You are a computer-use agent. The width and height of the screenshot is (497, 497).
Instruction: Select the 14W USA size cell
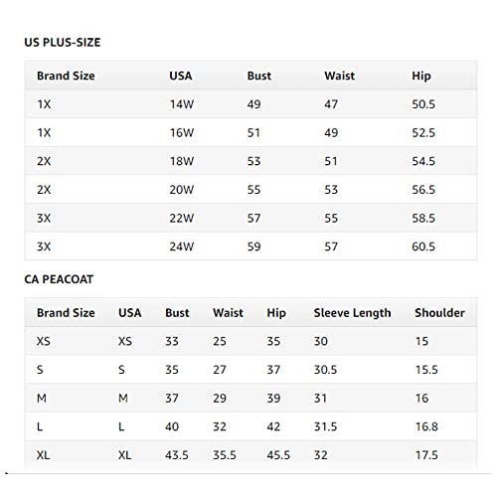click(x=182, y=104)
